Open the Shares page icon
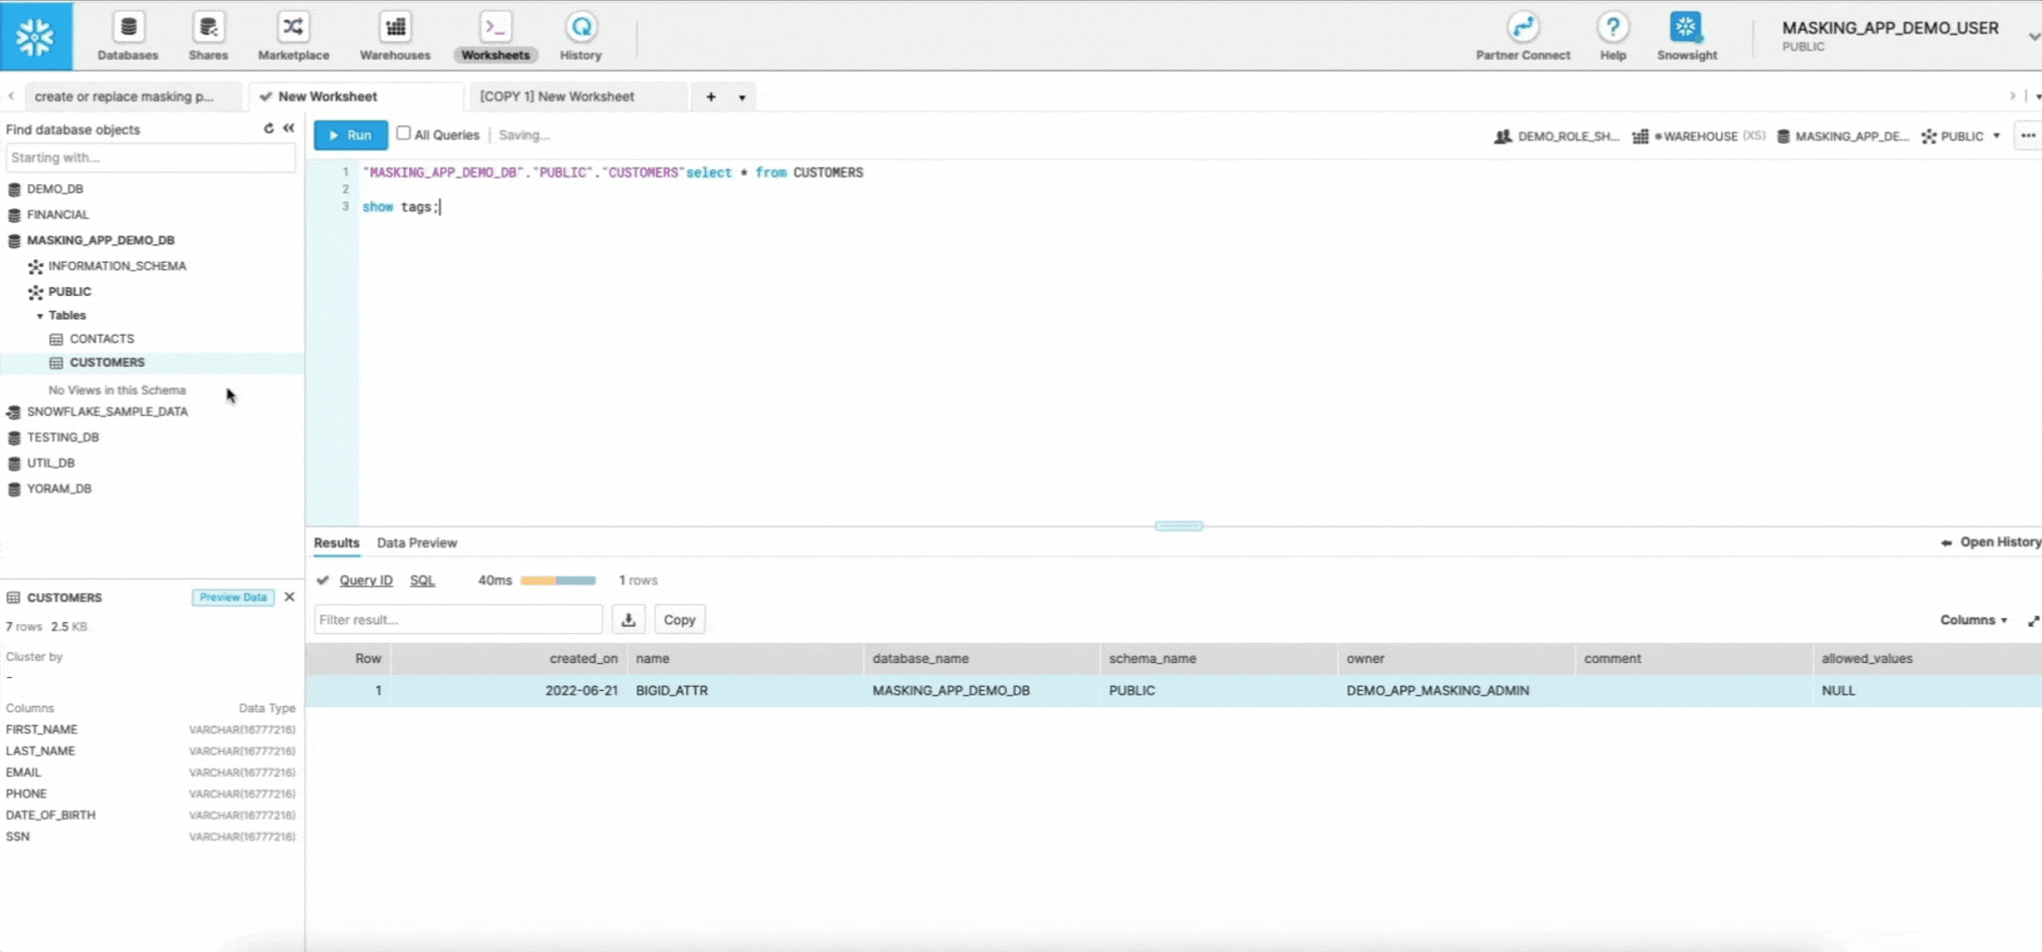Screen dimensions: 2042x952 point(208,28)
